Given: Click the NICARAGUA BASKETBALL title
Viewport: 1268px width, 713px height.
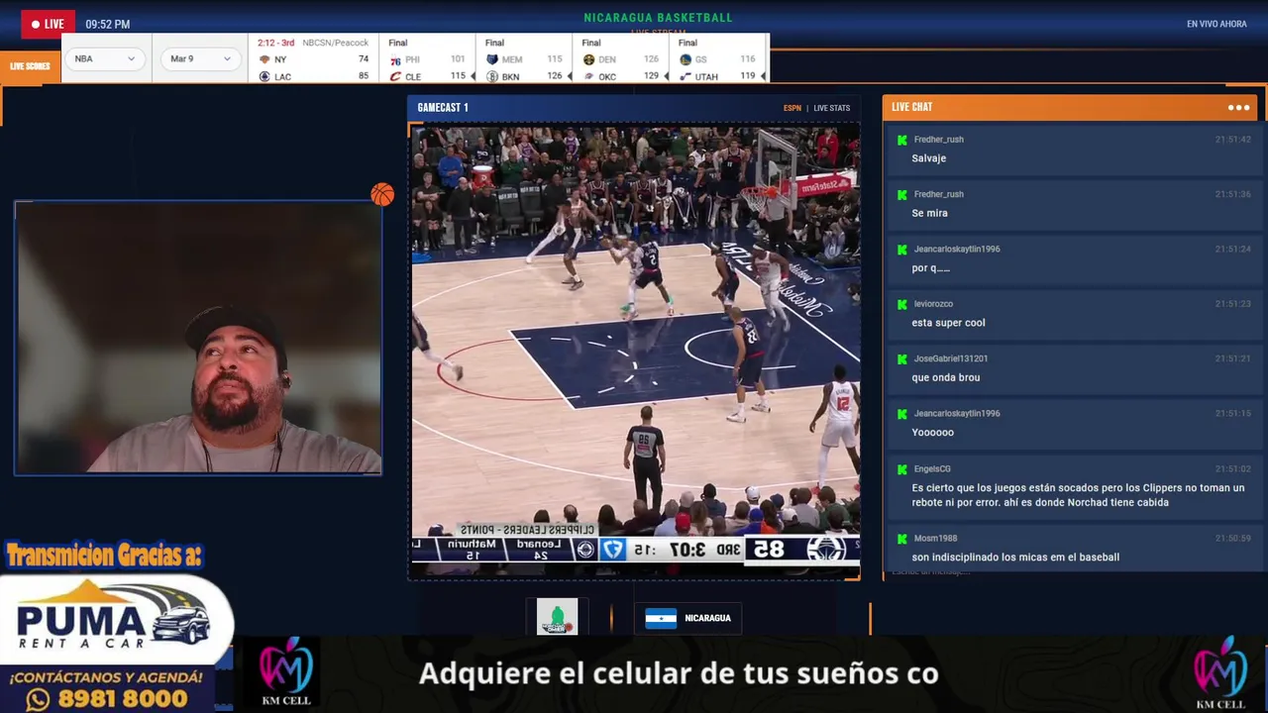Looking at the screenshot, I should (x=658, y=18).
